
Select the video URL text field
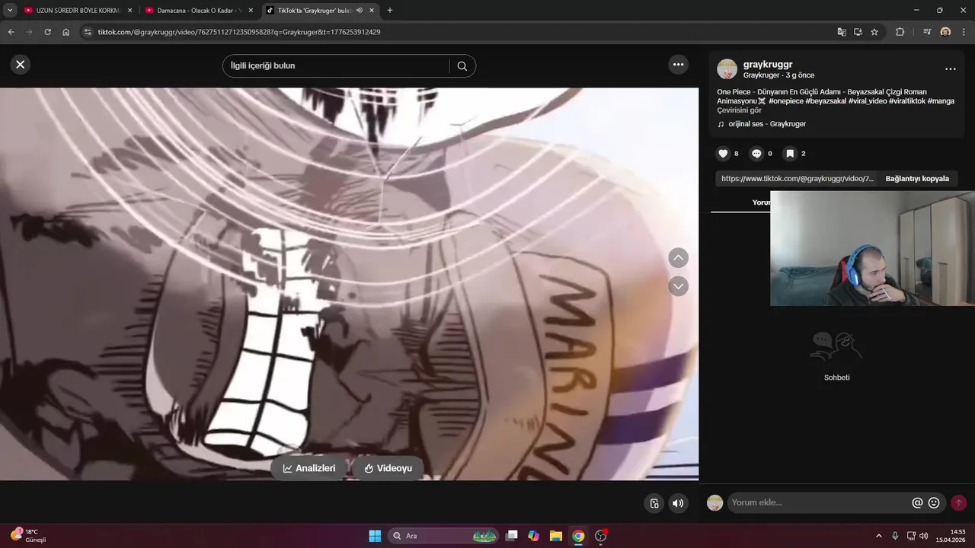click(797, 179)
